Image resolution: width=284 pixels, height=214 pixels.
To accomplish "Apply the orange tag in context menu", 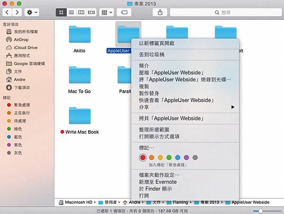I will tap(151, 158).
